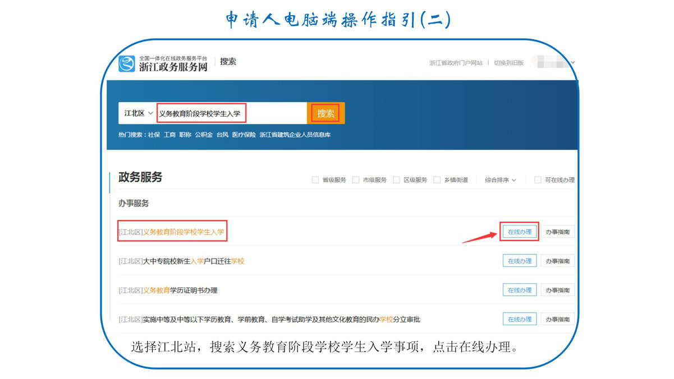Open 义务教育阶段学校学生入学 result link

pos(183,232)
